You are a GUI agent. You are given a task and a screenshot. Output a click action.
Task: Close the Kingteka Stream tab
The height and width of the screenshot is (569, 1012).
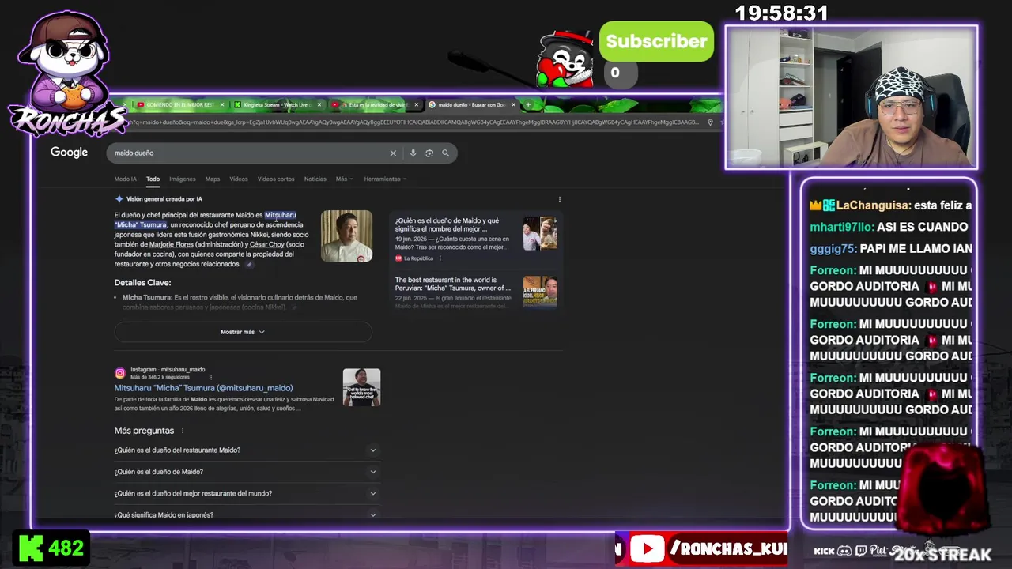pyautogui.click(x=319, y=104)
